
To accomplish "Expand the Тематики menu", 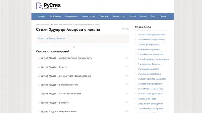I will coord(104,16).
